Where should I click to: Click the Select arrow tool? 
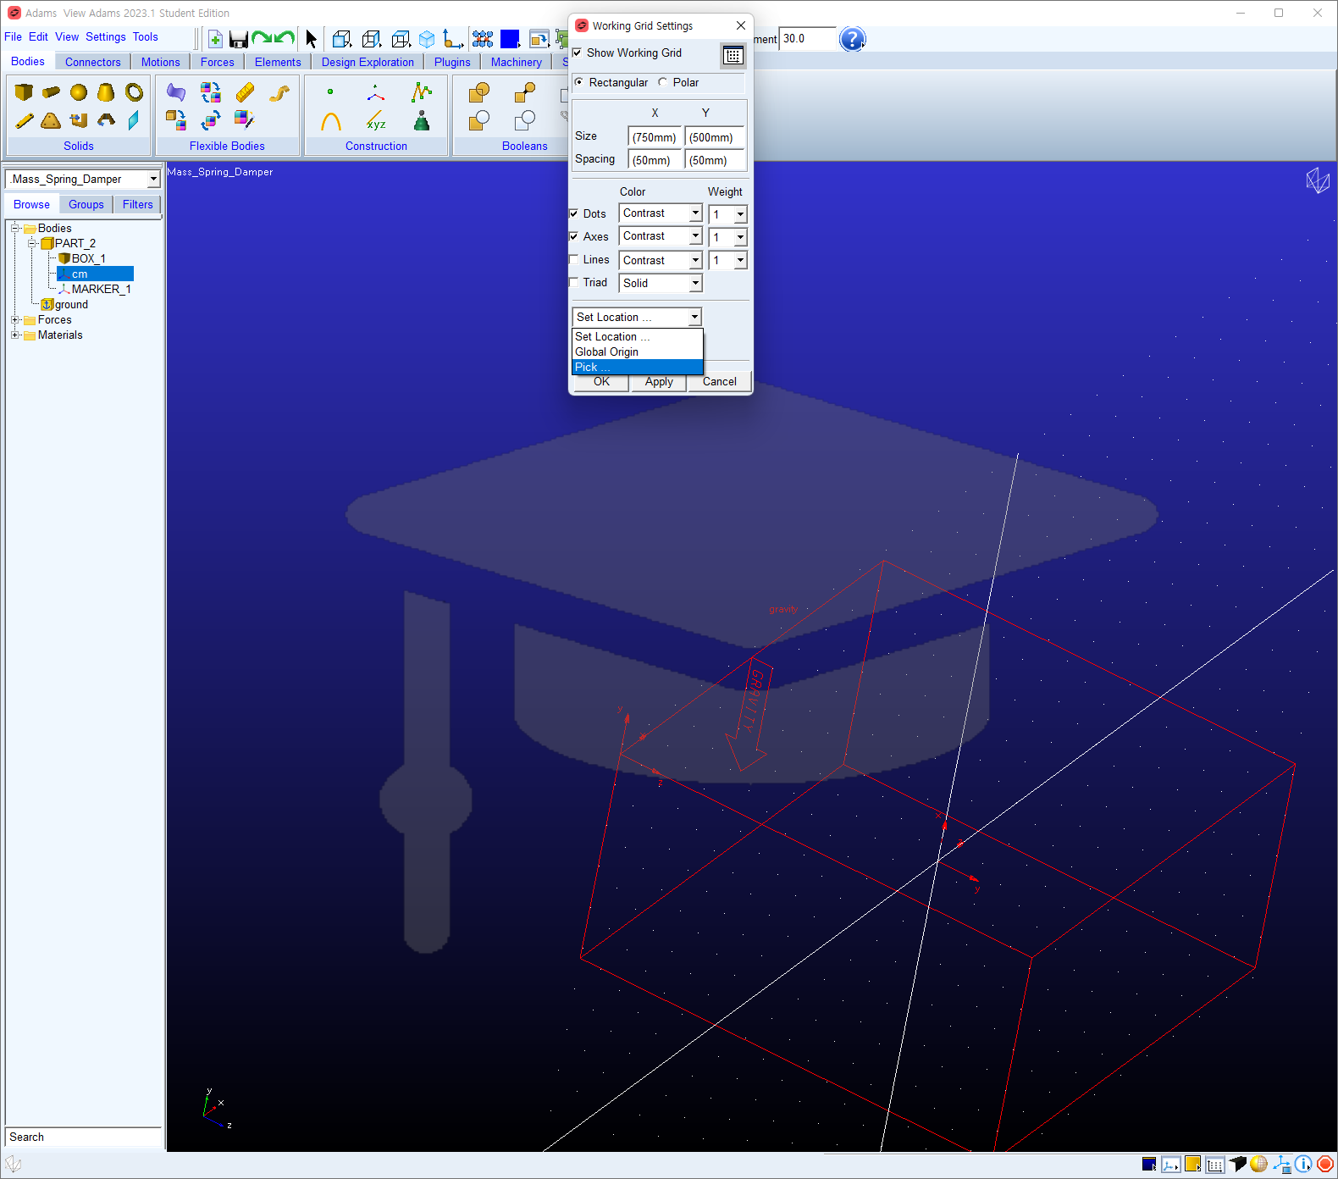pyautogui.click(x=311, y=39)
